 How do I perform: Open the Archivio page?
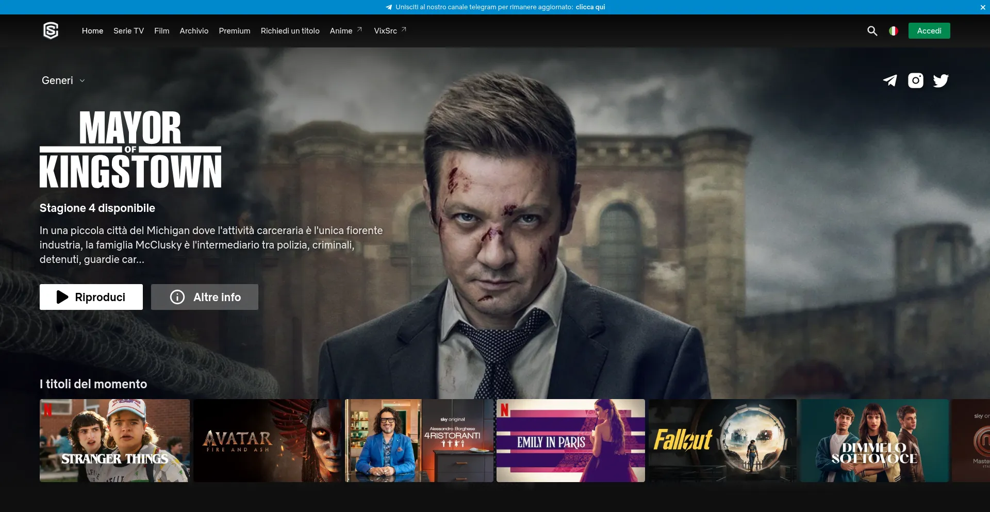[x=193, y=31]
